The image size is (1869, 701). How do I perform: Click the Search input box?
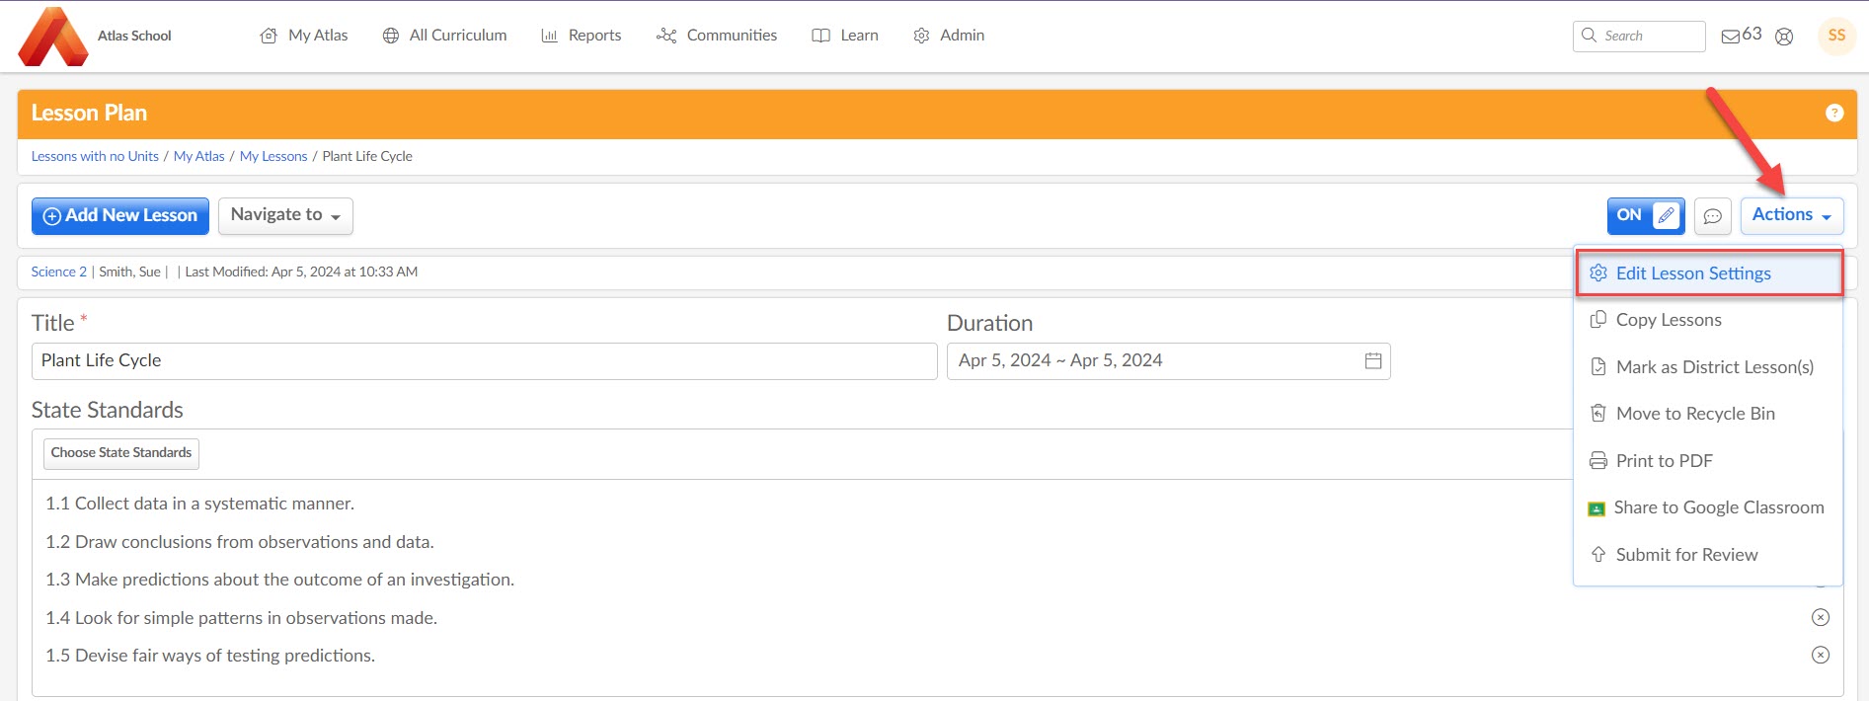1639,37
